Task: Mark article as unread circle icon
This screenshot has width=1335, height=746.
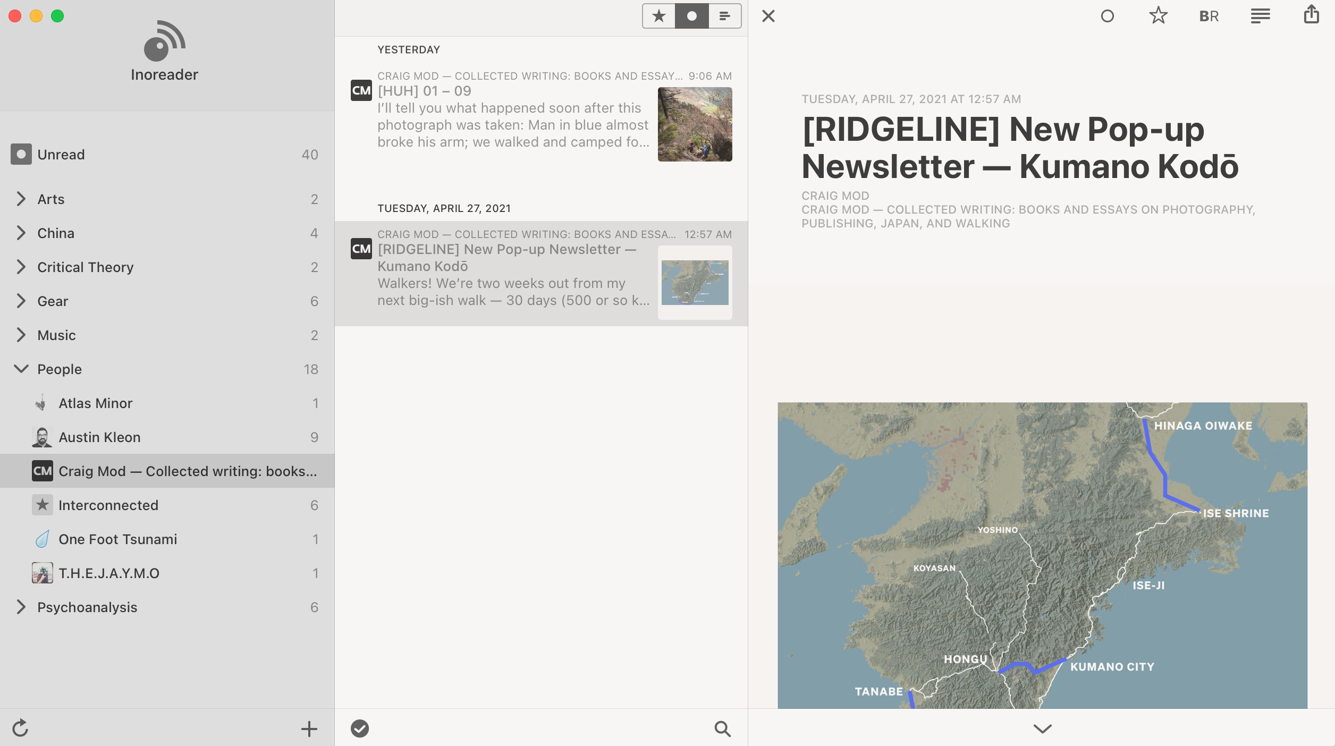Action: tap(1108, 16)
